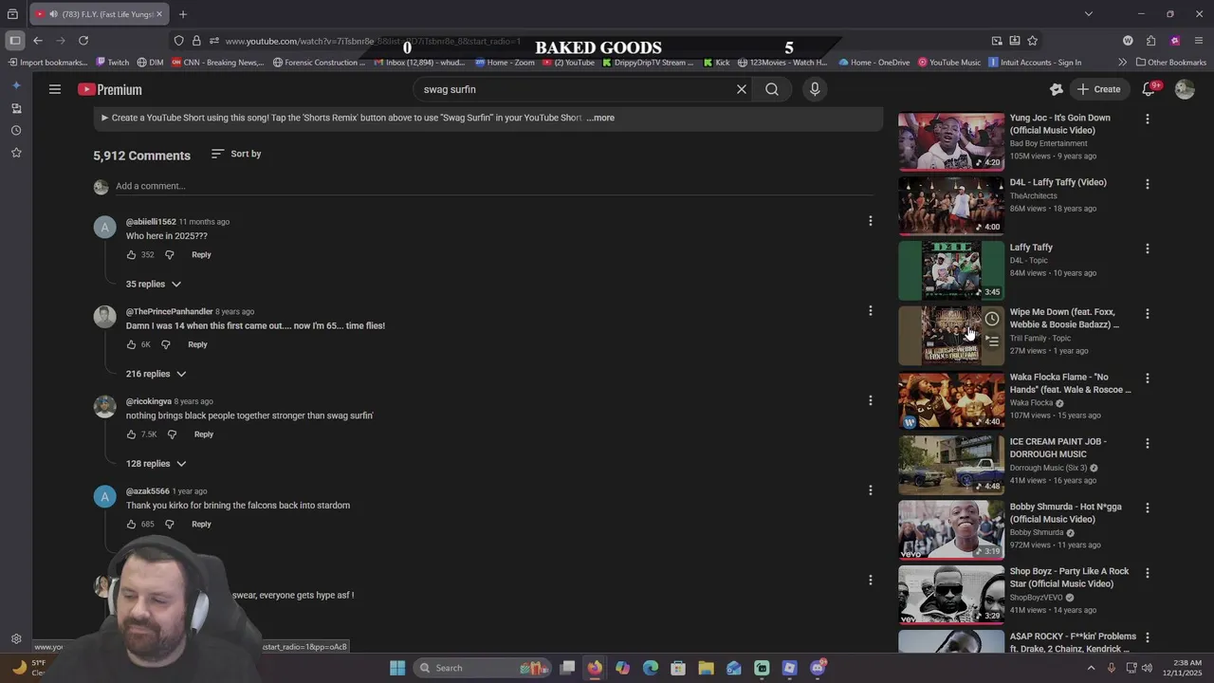This screenshot has width=1214, height=683.
Task: Reply to @azak5566's comment
Action: (x=201, y=525)
